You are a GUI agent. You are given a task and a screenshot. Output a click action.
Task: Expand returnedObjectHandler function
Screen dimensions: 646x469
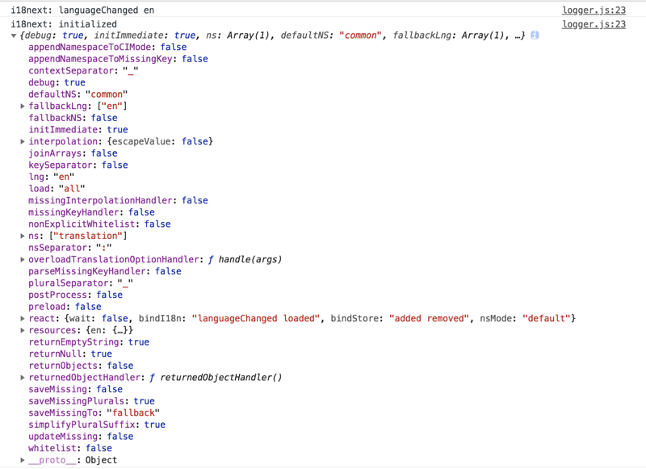coord(23,378)
